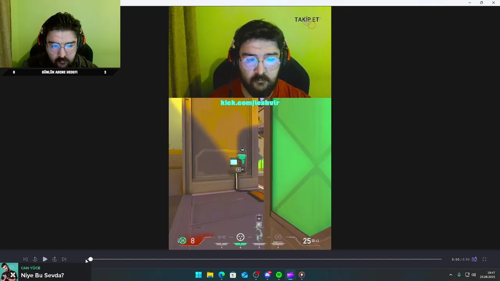Image resolution: width=500 pixels, height=281 pixels.
Task: Open Discord from taskbar
Action: pos(268,275)
